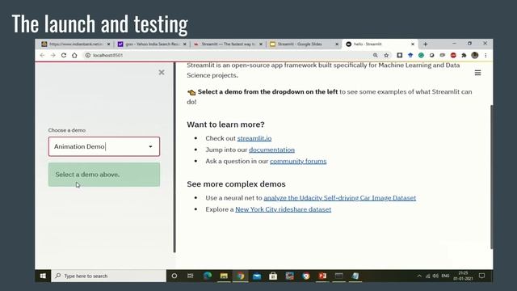
Task: Close the Yahoo India Search tab
Action: click(x=185, y=44)
